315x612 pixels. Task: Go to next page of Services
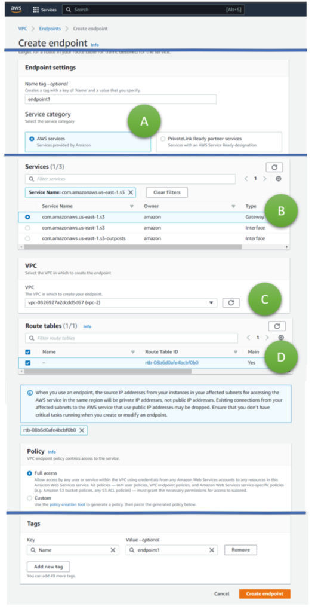point(265,179)
